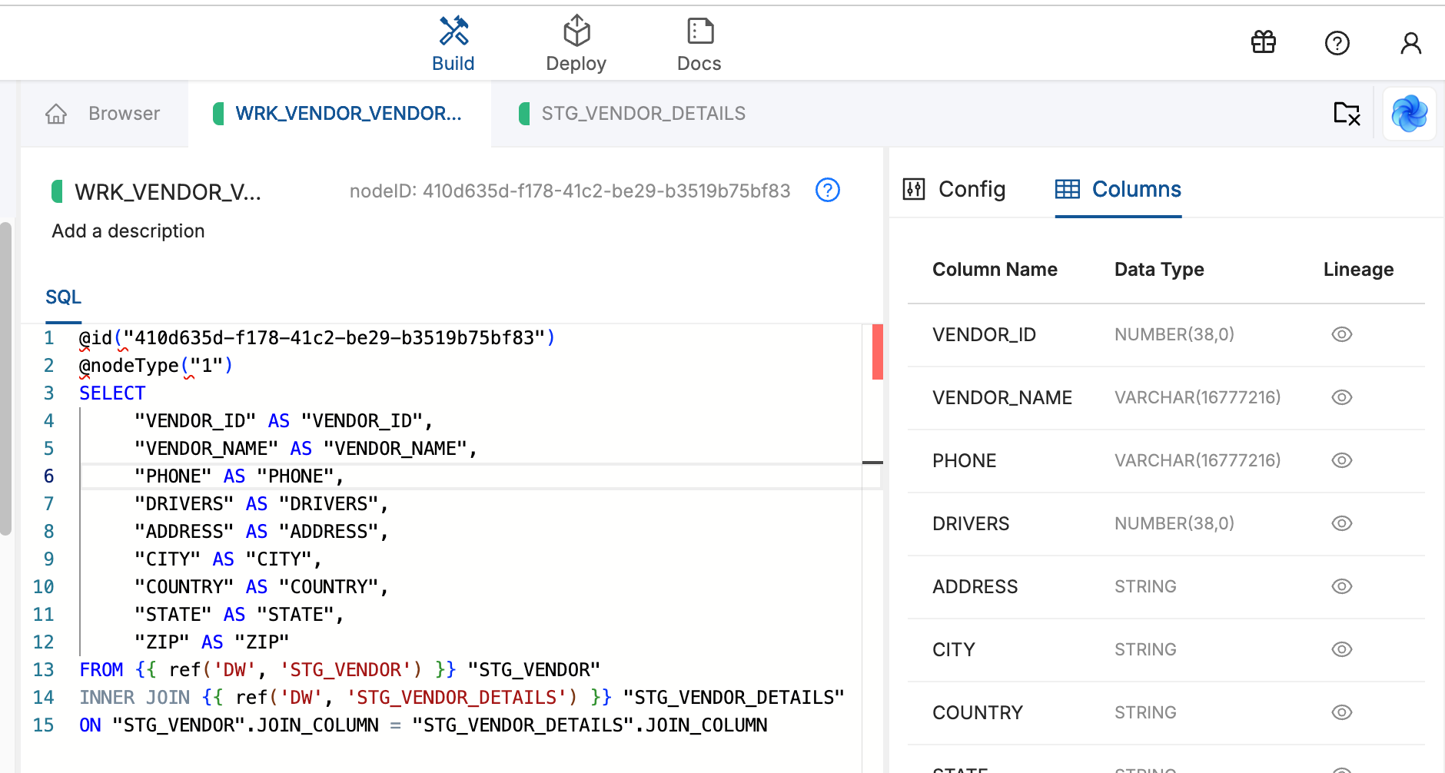Click the gift icon in header
Image resolution: width=1445 pixels, height=773 pixels.
point(1263,42)
